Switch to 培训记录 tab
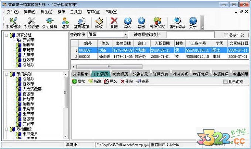251x149 pixels. [141, 74]
